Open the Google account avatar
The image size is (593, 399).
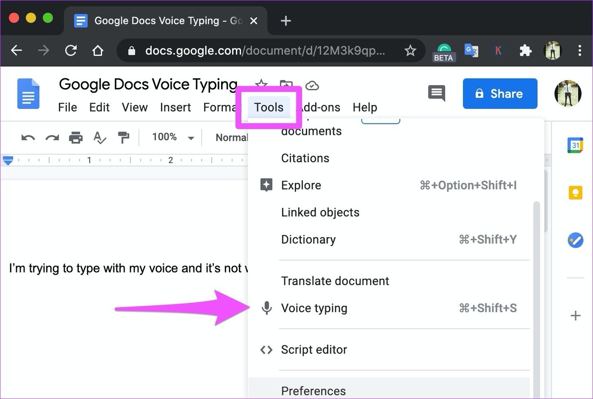pyautogui.click(x=567, y=93)
